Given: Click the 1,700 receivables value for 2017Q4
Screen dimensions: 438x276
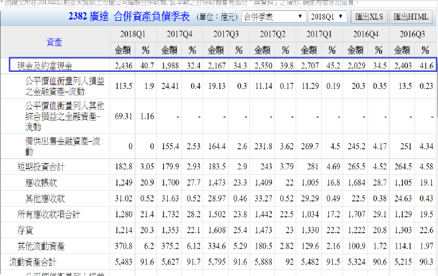Looking at the screenshot, I should pos(170,183).
